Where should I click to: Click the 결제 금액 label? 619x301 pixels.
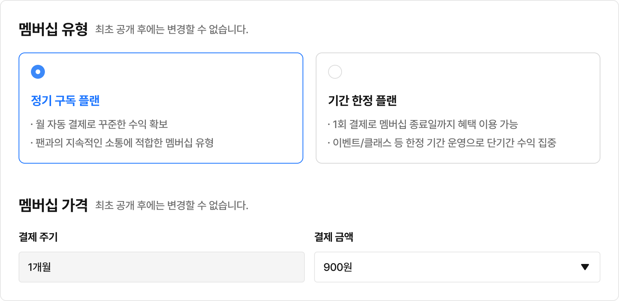click(x=334, y=237)
